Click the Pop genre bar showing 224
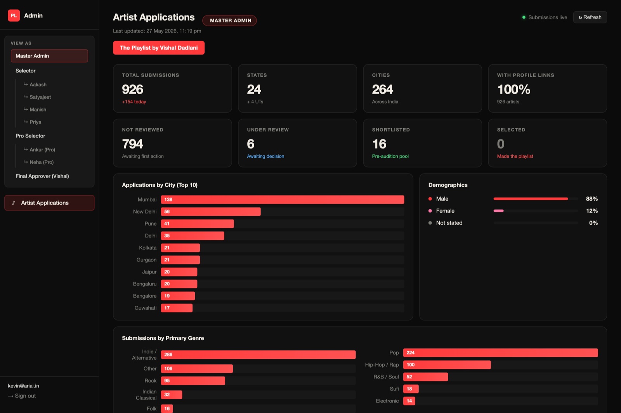The height and width of the screenshot is (413, 621). coord(500,353)
